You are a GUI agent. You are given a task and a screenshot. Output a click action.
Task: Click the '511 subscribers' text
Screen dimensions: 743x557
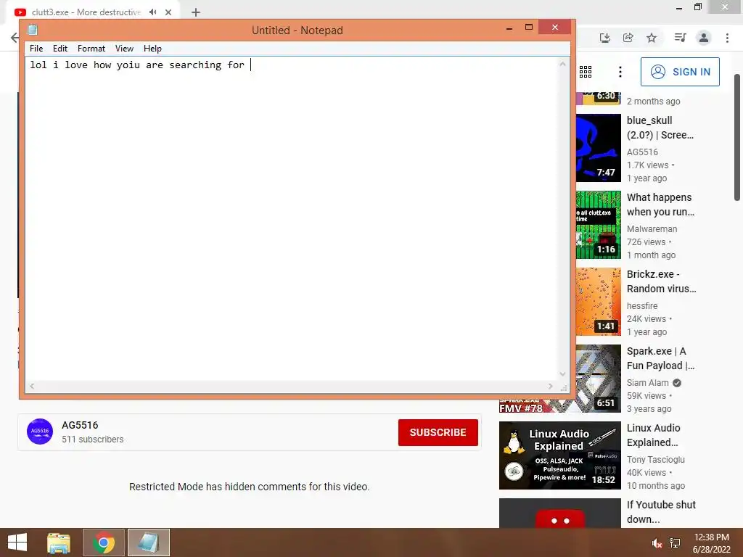tap(92, 440)
